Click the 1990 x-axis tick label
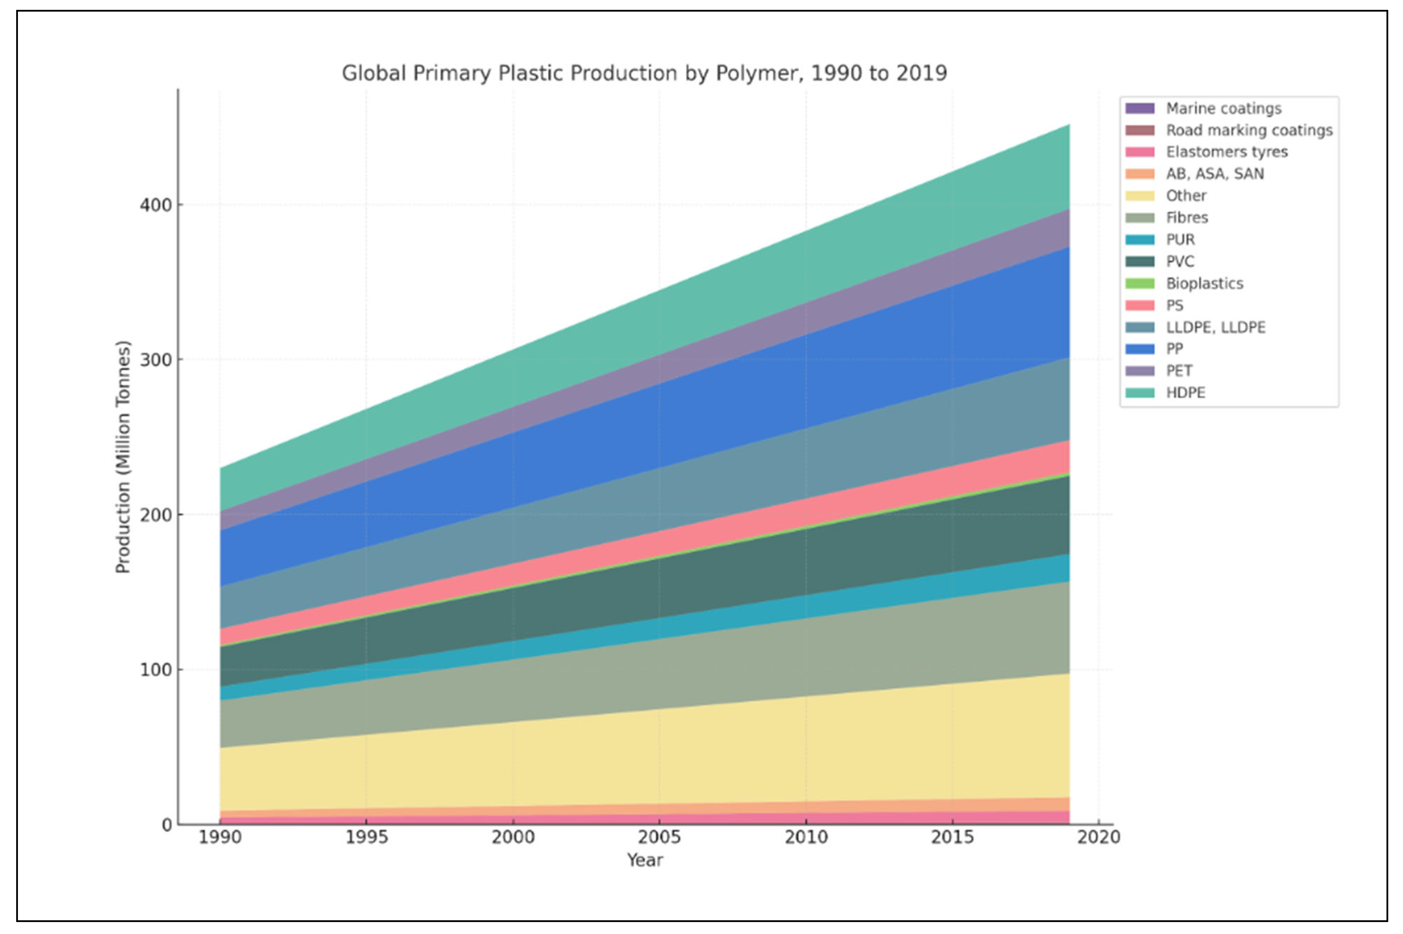The height and width of the screenshot is (934, 1403). (219, 838)
